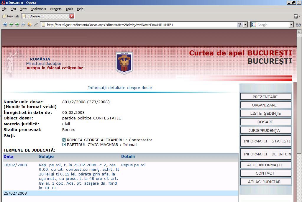
Task: Open the DOSARE sidebar button
Action: click(x=266, y=122)
